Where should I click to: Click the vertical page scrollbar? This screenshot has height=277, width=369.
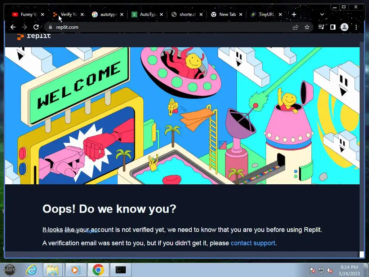(362, 146)
